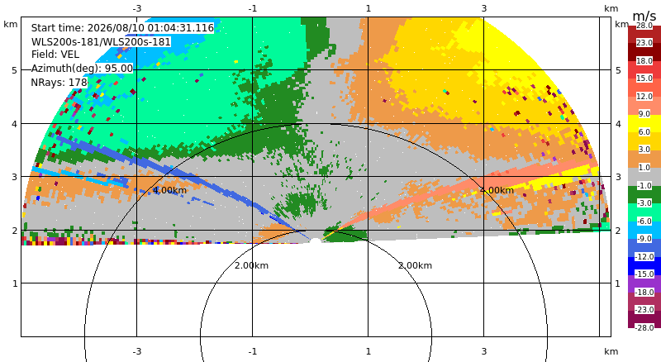Click the -28.0 m/s label on colorbar
Viewport: 661px width, 362px height.
pyautogui.click(x=644, y=327)
